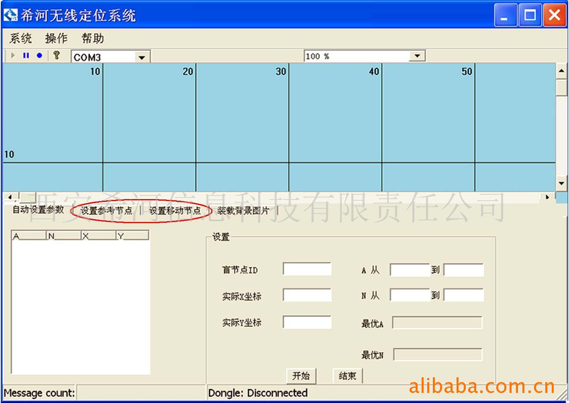The image size is (569, 403).
Task: Click the horizontal scrollbar thumb
Action: tap(27, 197)
